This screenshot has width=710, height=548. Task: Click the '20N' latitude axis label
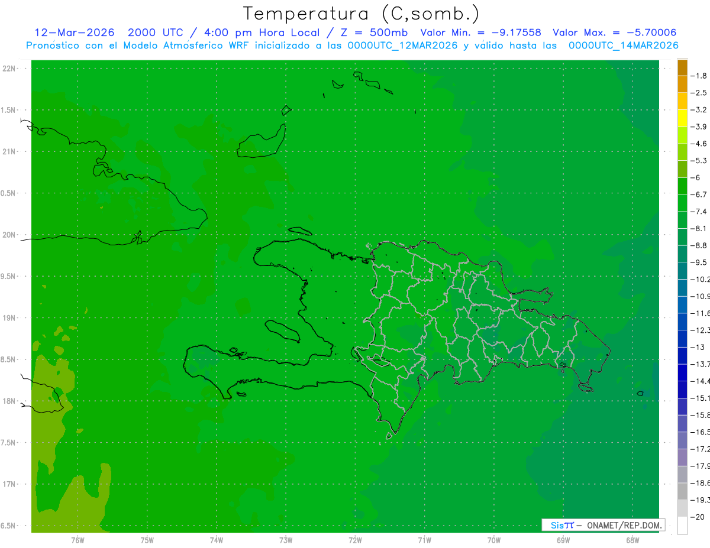(x=9, y=235)
